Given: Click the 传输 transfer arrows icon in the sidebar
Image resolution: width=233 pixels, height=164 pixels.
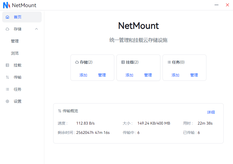Looking at the screenshot, I should 7,77.
